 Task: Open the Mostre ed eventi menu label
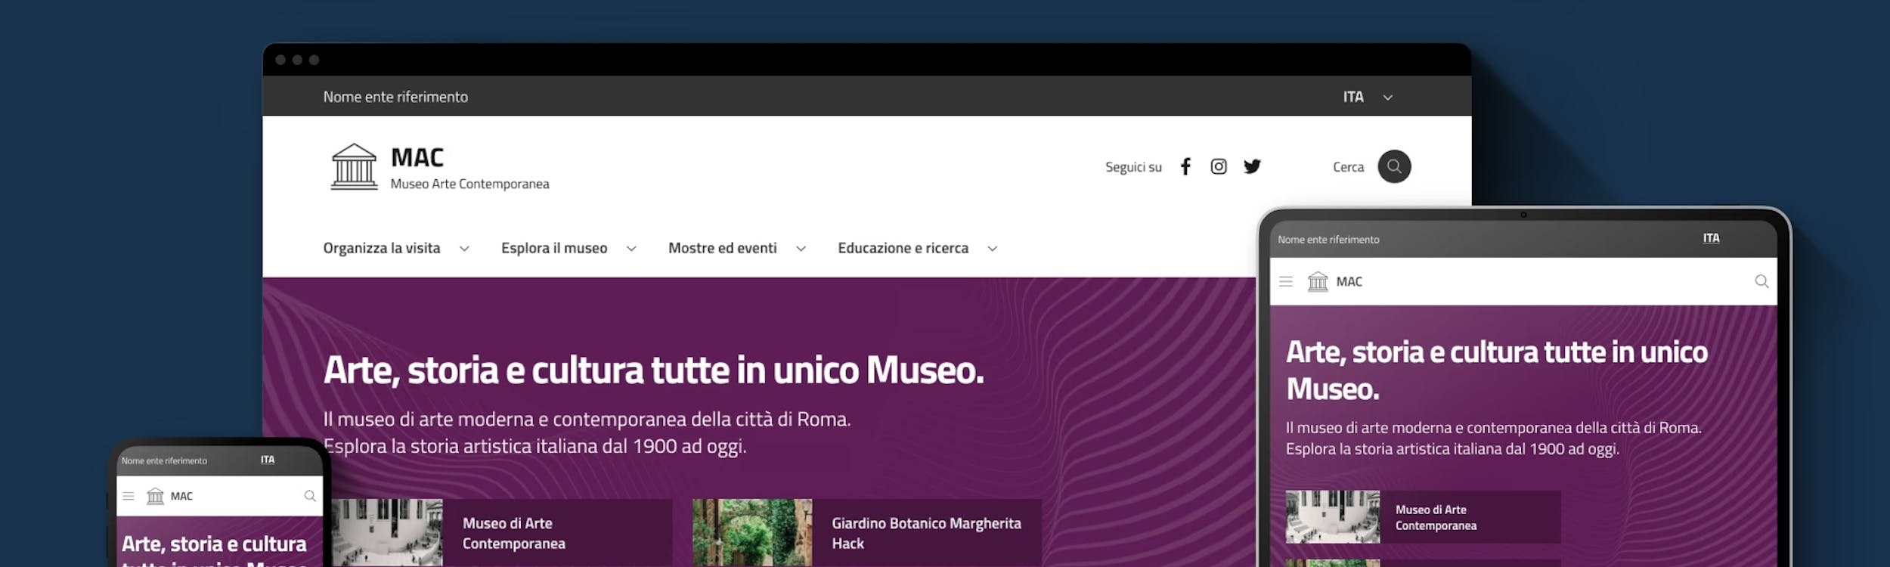point(722,248)
